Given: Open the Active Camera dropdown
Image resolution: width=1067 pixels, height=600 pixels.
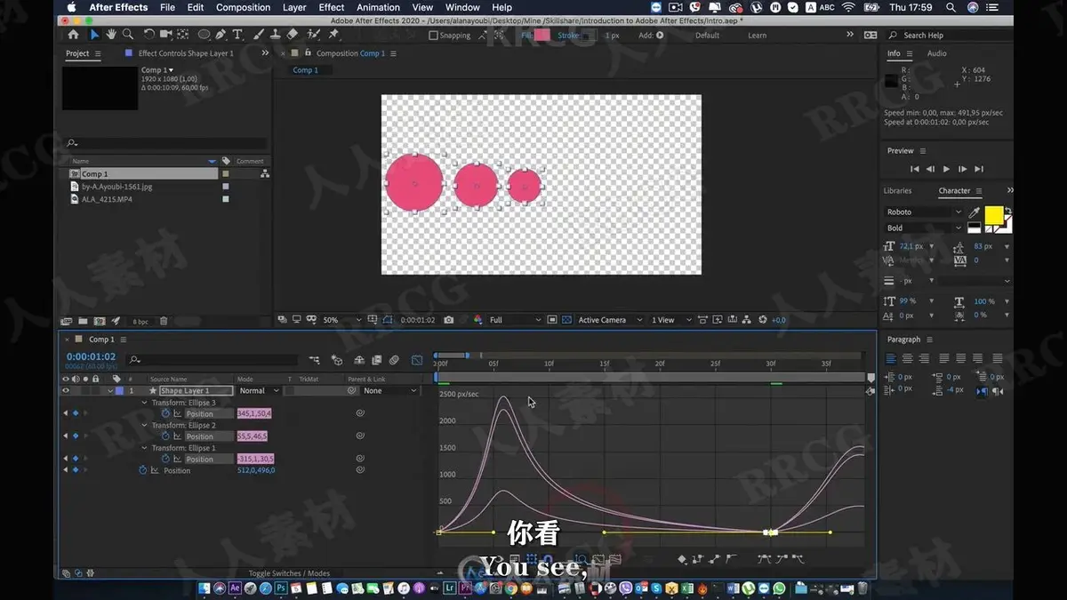Looking at the screenshot, I should [610, 320].
